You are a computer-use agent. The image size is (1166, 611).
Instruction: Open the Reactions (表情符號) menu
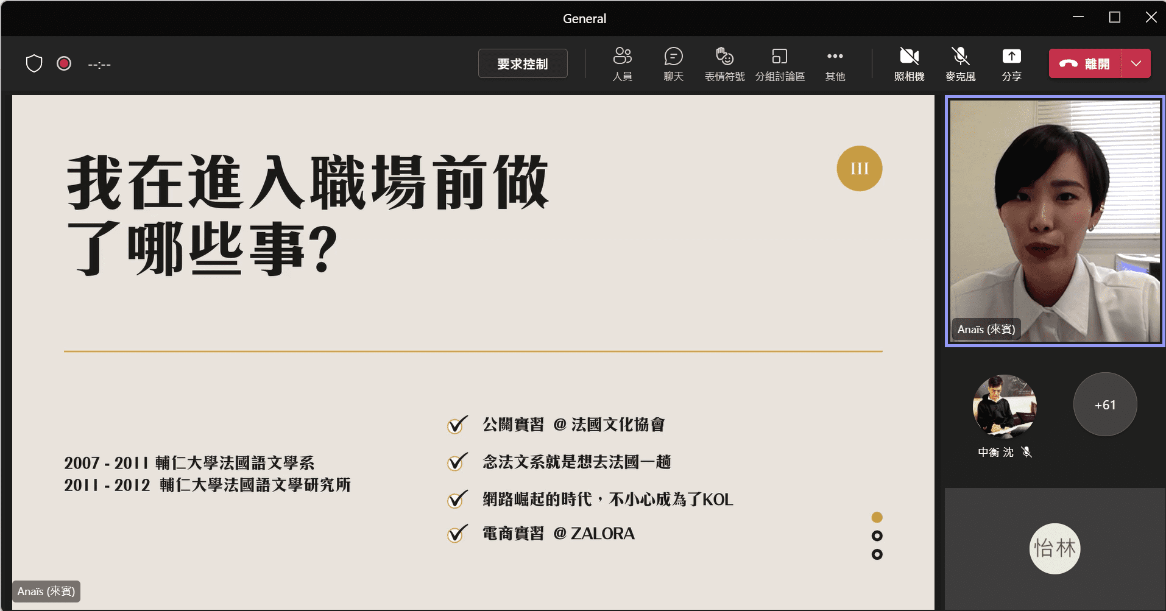click(724, 64)
